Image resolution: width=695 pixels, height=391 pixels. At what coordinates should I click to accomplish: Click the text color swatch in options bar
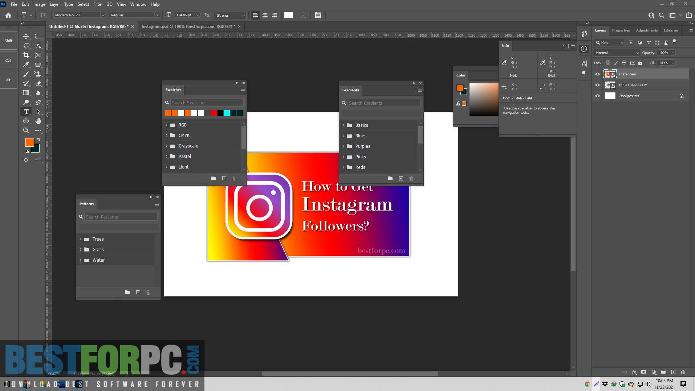(x=289, y=15)
